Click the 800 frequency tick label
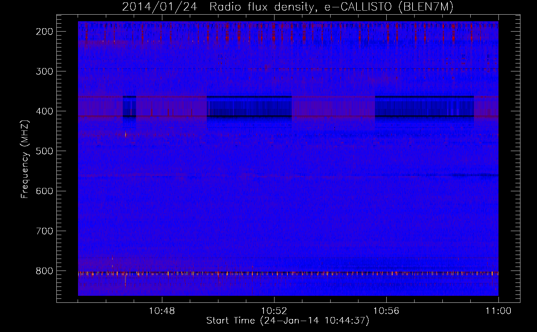 [44, 271]
